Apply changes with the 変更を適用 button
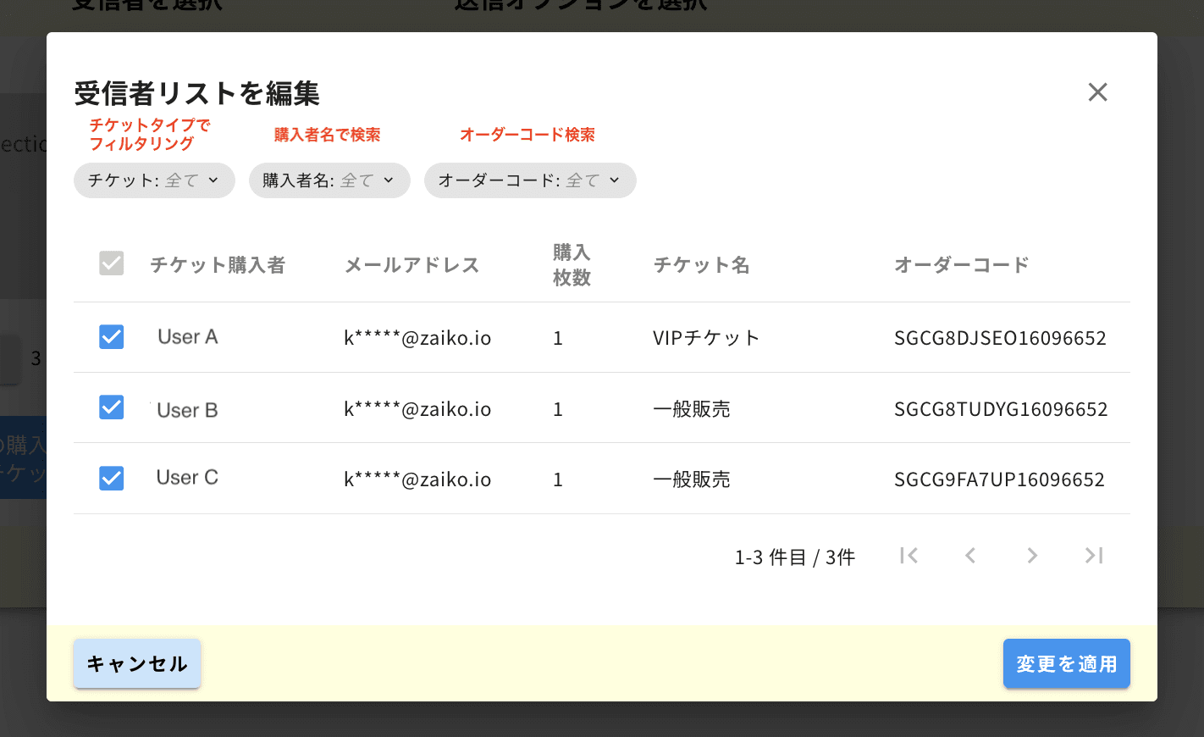 tap(1066, 664)
